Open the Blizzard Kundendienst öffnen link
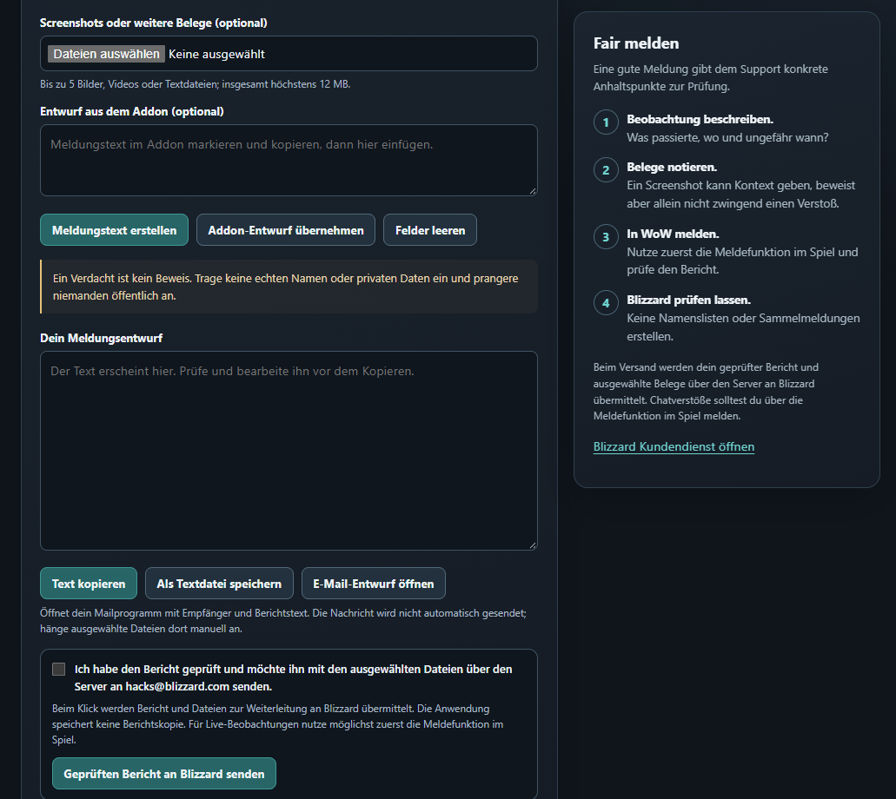Screen dimensions: 896x799 [x=674, y=446]
